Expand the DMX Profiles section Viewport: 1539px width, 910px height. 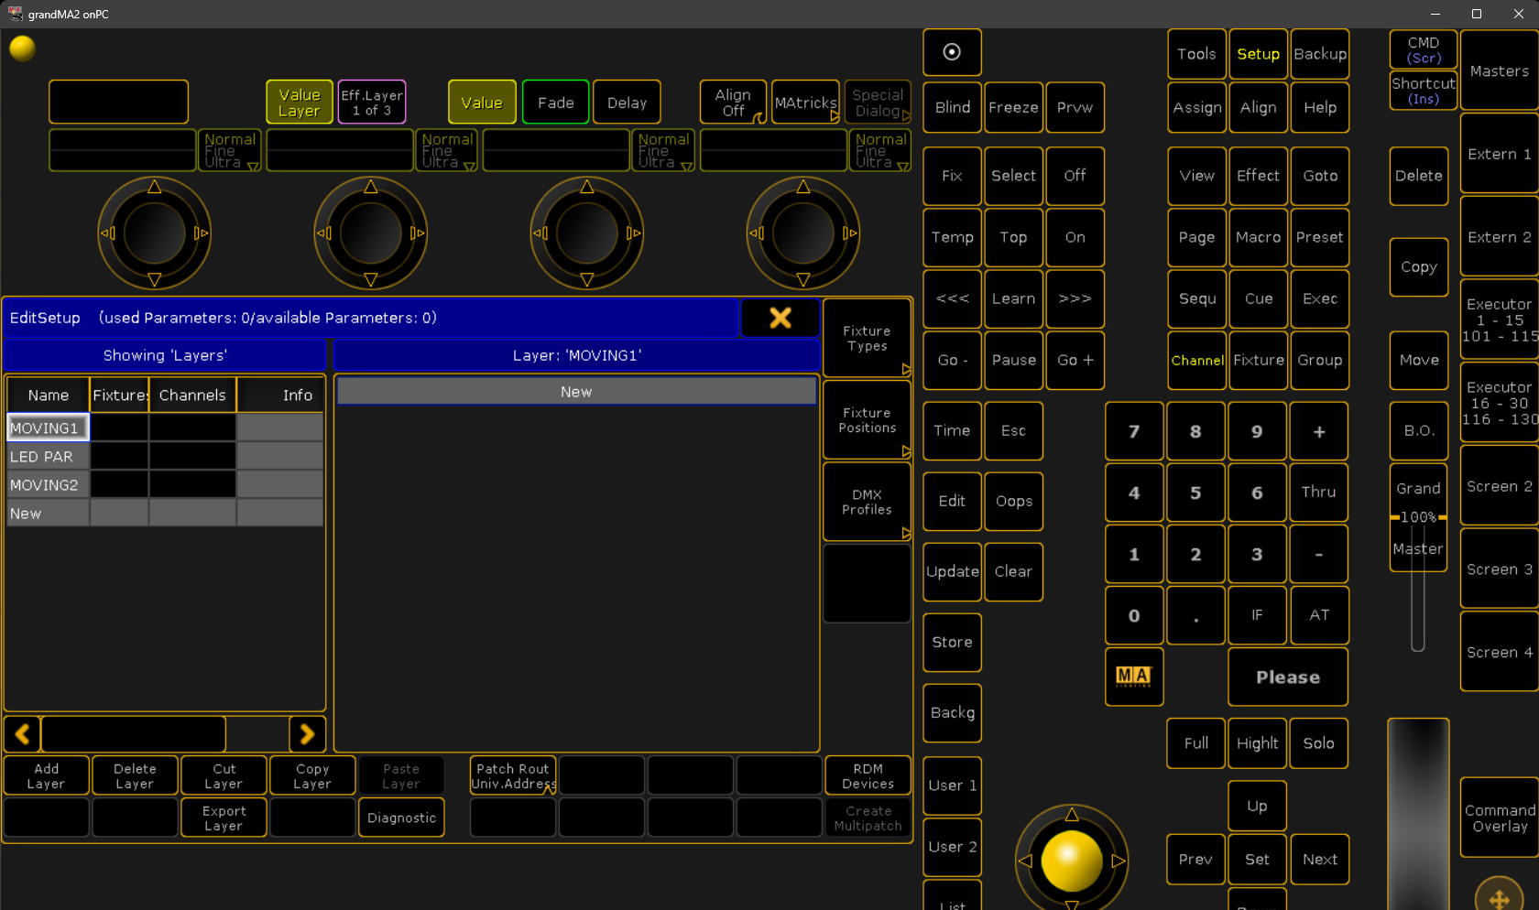(867, 502)
